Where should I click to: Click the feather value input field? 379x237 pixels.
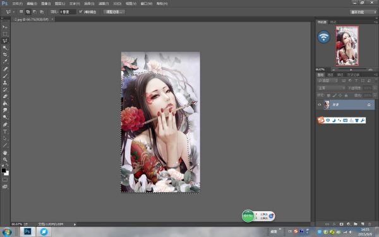click(68, 12)
